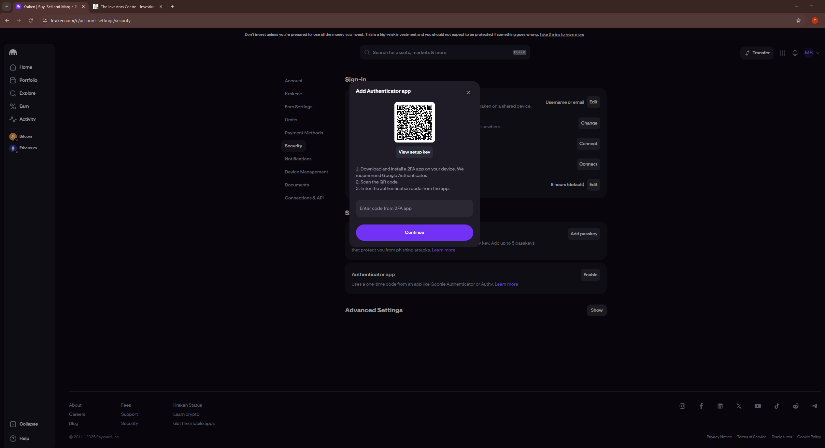Viewport: 825px width, 448px height.
Task: Open the Activity page
Action: (x=23, y=119)
